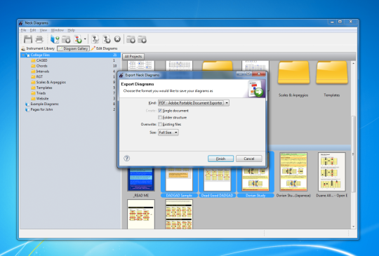Image resolution: width=379 pixels, height=256 pixels.
Task: Click the help question mark in Export dialog
Action: point(126,159)
